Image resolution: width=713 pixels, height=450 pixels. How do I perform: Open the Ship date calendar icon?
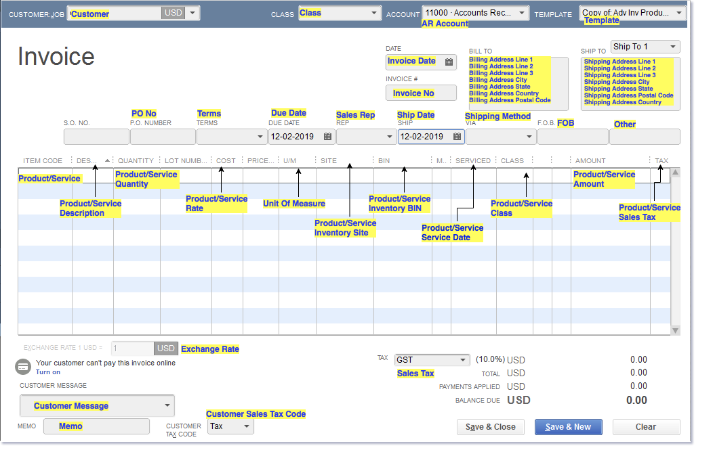(457, 137)
